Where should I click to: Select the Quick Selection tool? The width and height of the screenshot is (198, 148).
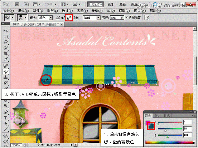(x=6, y=48)
